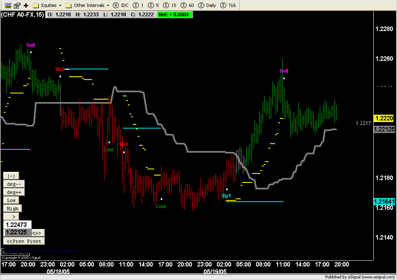397x280 pixels.
Task: Click the deg-- button
Action: pos(14,184)
